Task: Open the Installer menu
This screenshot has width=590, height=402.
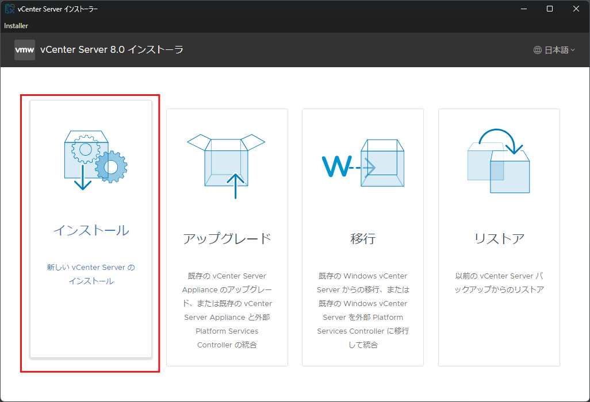Action: coord(16,25)
